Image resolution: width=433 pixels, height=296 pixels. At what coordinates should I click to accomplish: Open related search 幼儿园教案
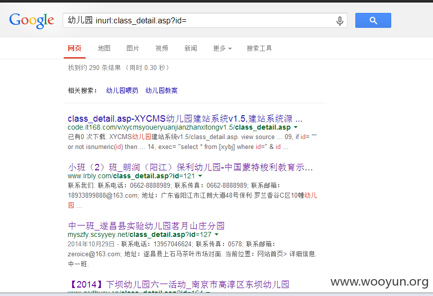pos(161,91)
